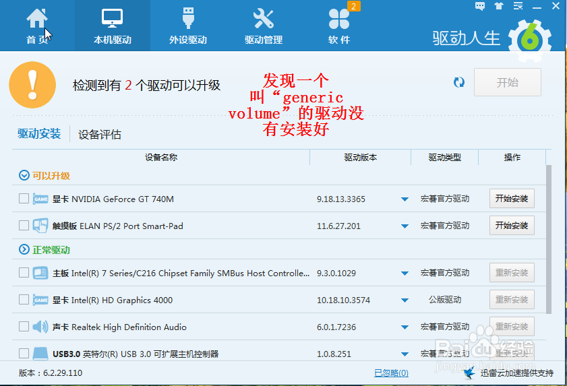
Task: Click version text 9.18.13.3365
Action: pos(341,199)
